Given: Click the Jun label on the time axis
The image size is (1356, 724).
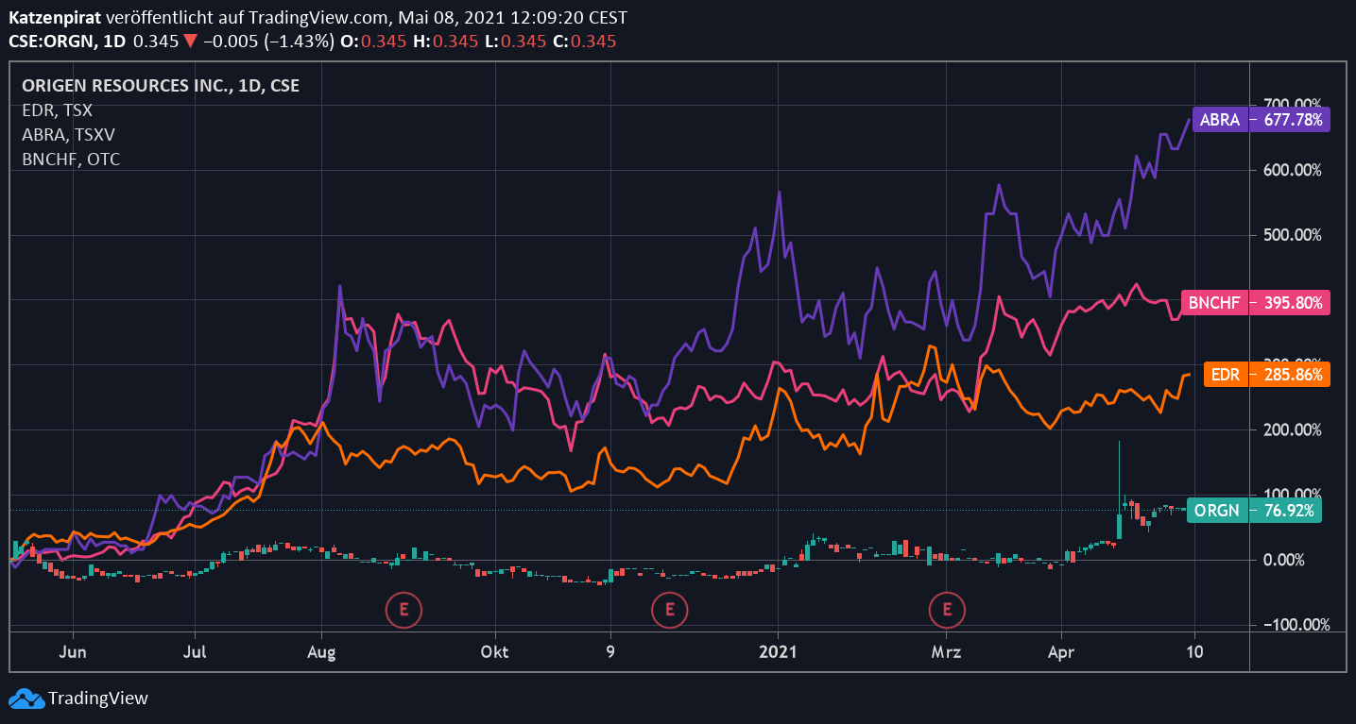Looking at the screenshot, I should point(73,652).
